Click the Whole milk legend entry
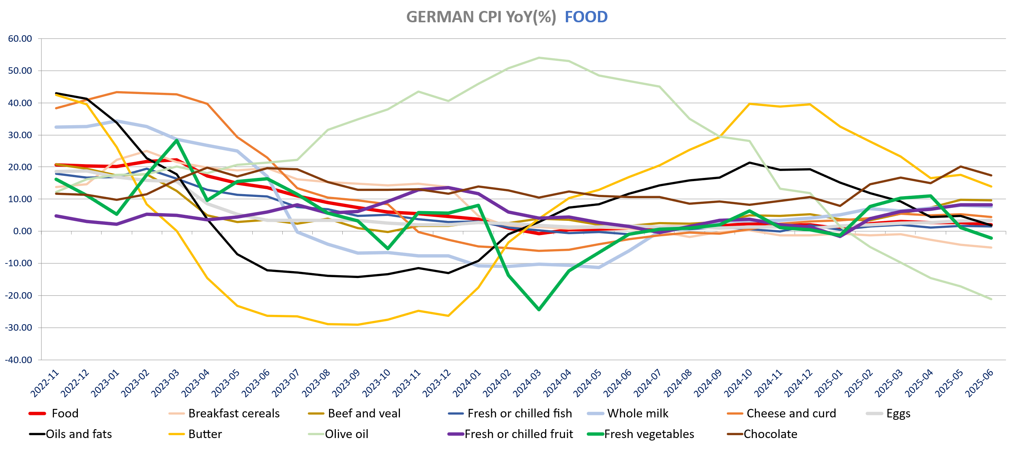Screen dimensions: 1014x449 pyautogui.click(x=638, y=413)
